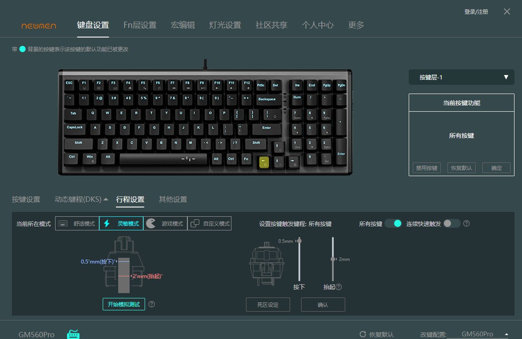Screen dimensions: 522x339
Task: Switch to the 灯光设置 lighting tab
Action: pos(225,25)
